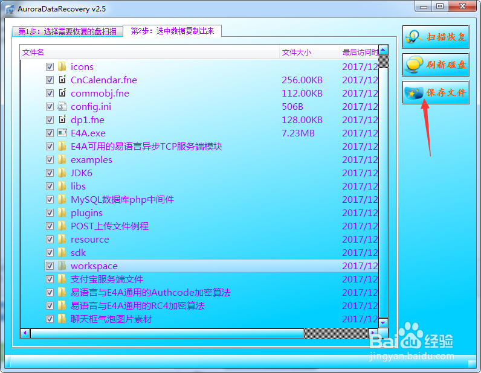Uncheck the icons folder checkbox

50,67
